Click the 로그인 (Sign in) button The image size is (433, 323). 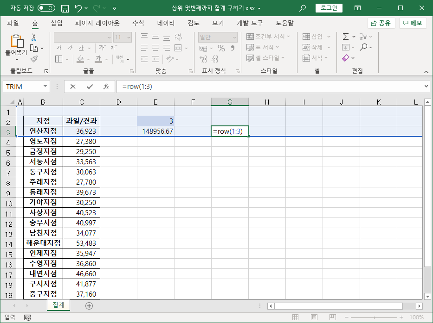tap(329, 8)
